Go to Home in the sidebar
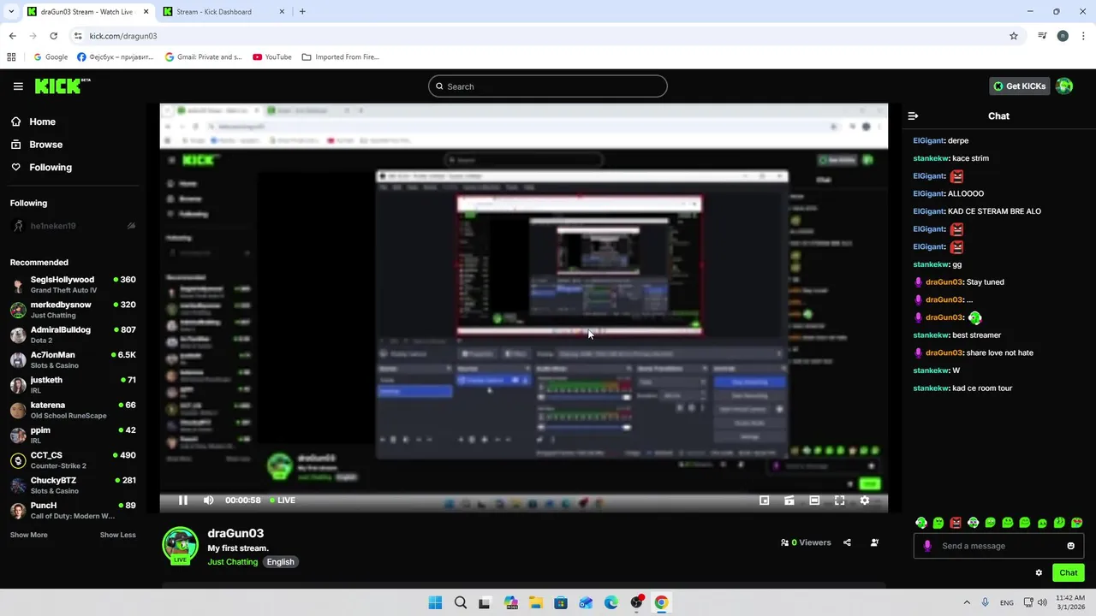The width and height of the screenshot is (1096, 616). click(34, 121)
